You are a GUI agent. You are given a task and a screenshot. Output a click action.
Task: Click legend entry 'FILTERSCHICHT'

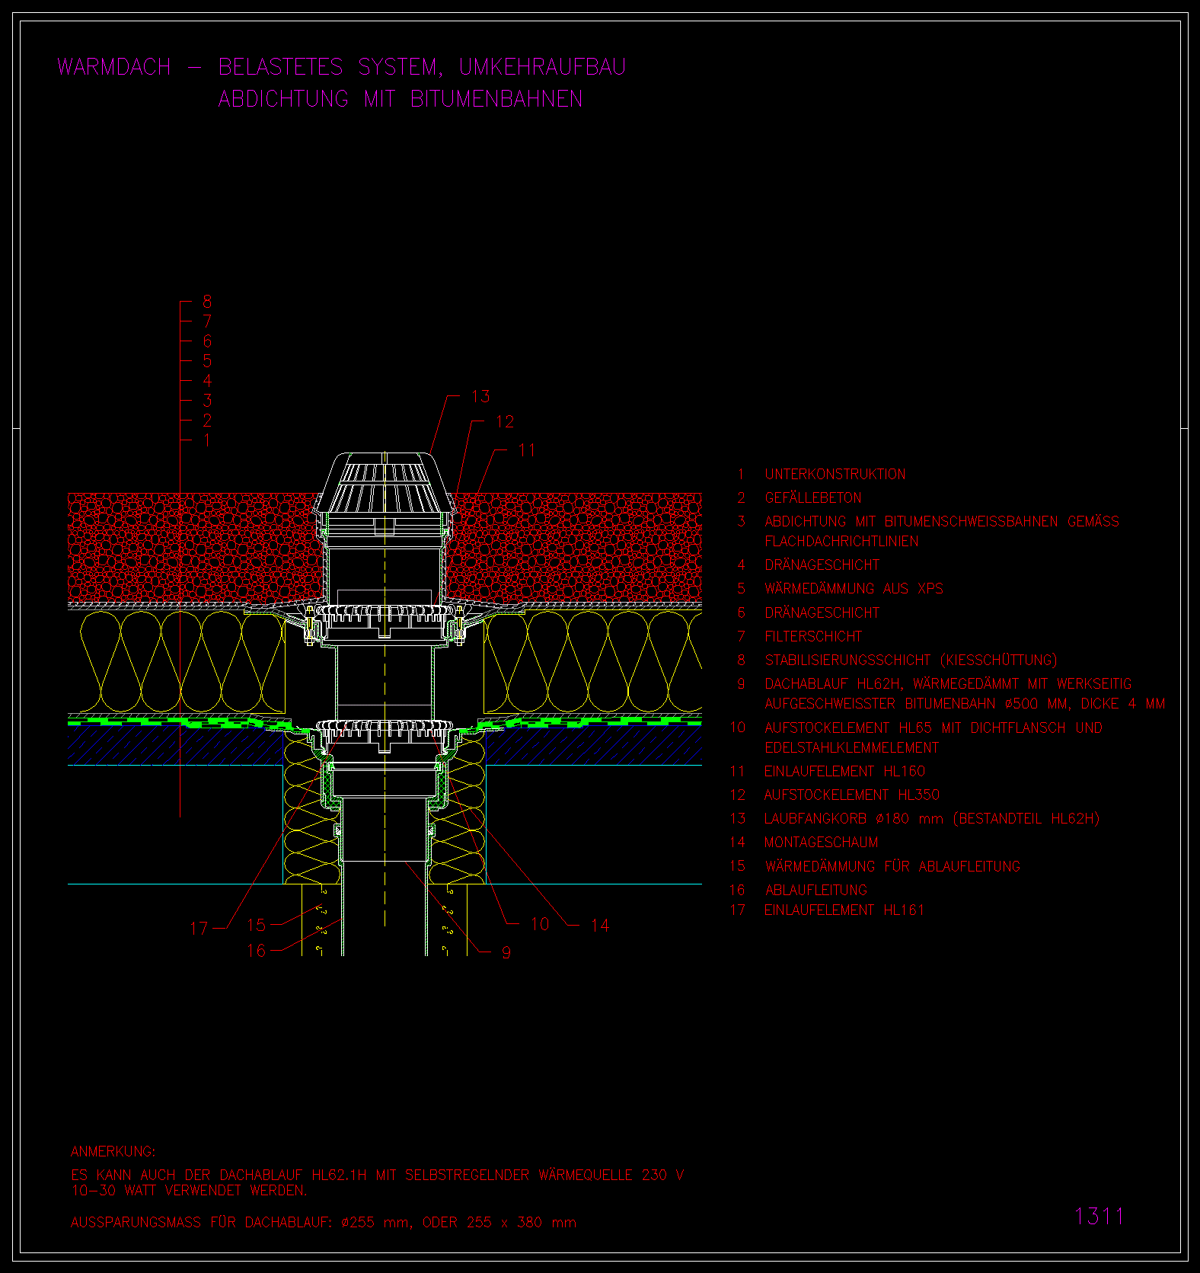pyautogui.click(x=813, y=636)
